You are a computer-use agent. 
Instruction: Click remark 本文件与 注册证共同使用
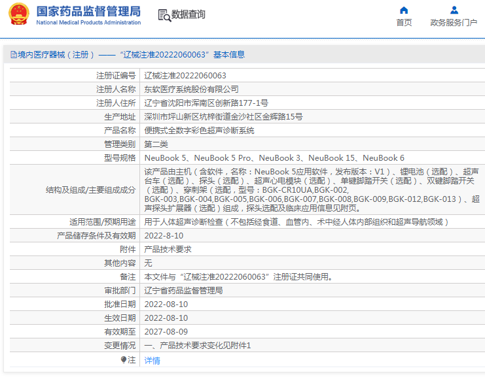coord(238,277)
